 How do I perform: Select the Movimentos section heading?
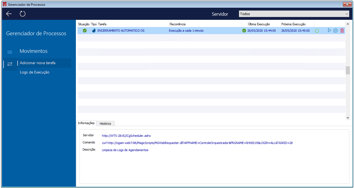34,51
